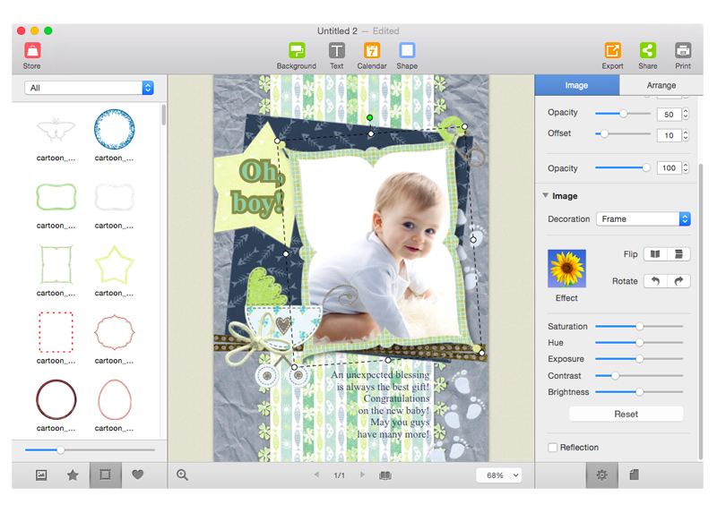The height and width of the screenshot is (513, 717).
Task: Show the photos library tab
Action: (x=41, y=475)
